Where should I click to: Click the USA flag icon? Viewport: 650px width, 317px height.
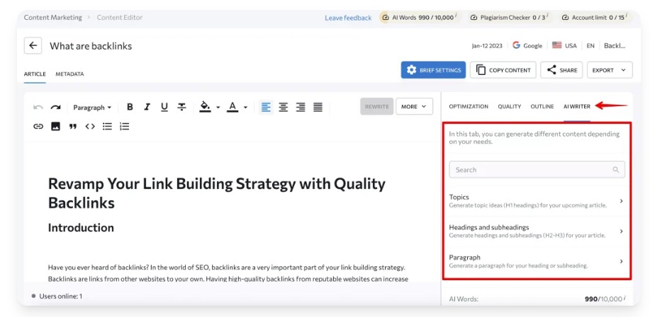pos(556,45)
